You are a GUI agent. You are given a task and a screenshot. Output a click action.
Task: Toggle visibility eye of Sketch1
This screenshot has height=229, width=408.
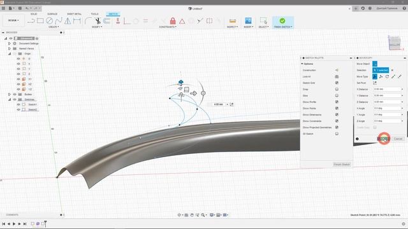[x=18, y=104]
